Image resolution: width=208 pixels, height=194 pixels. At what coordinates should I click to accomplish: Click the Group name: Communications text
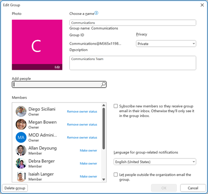pyautogui.click(x=93, y=28)
